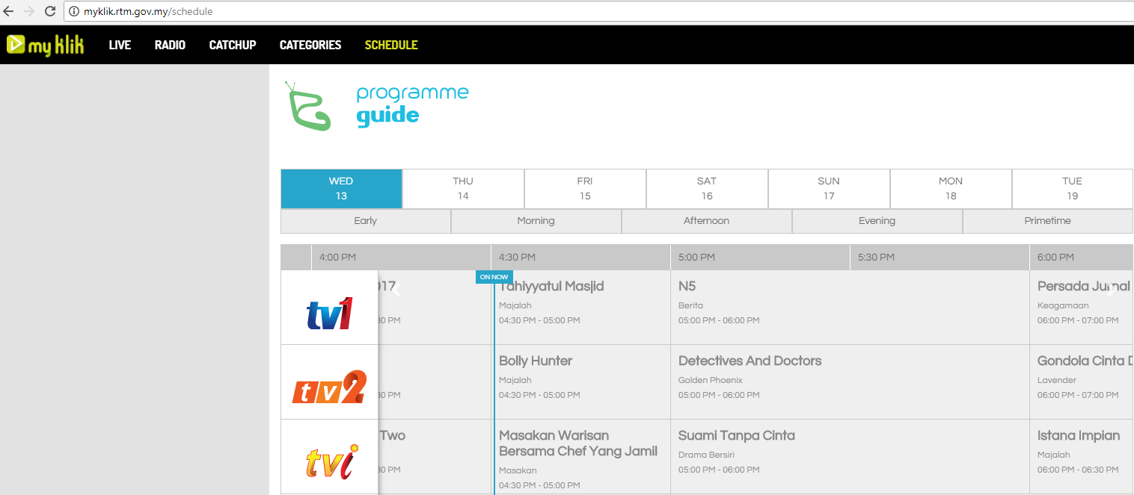Jump to Primetime time slot

point(1048,221)
